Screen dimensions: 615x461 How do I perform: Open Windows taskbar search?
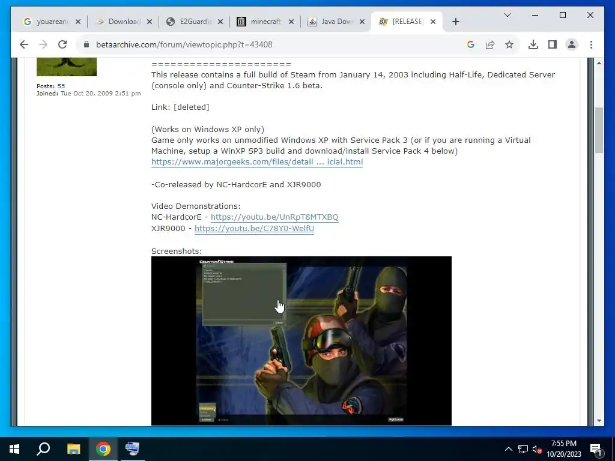(x=43, y=449)
